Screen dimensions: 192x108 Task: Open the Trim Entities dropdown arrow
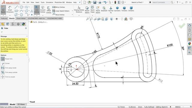[37, 16]
